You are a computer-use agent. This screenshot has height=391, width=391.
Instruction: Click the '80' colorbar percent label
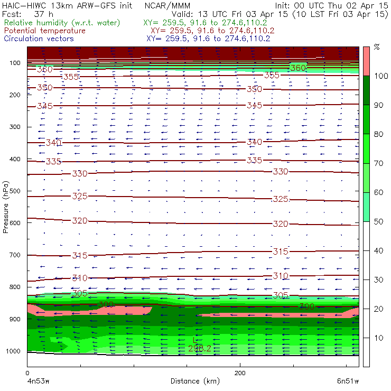click(x=378, y=134)
